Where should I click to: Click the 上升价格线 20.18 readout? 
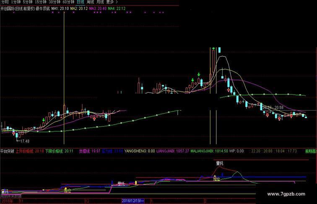30,151
